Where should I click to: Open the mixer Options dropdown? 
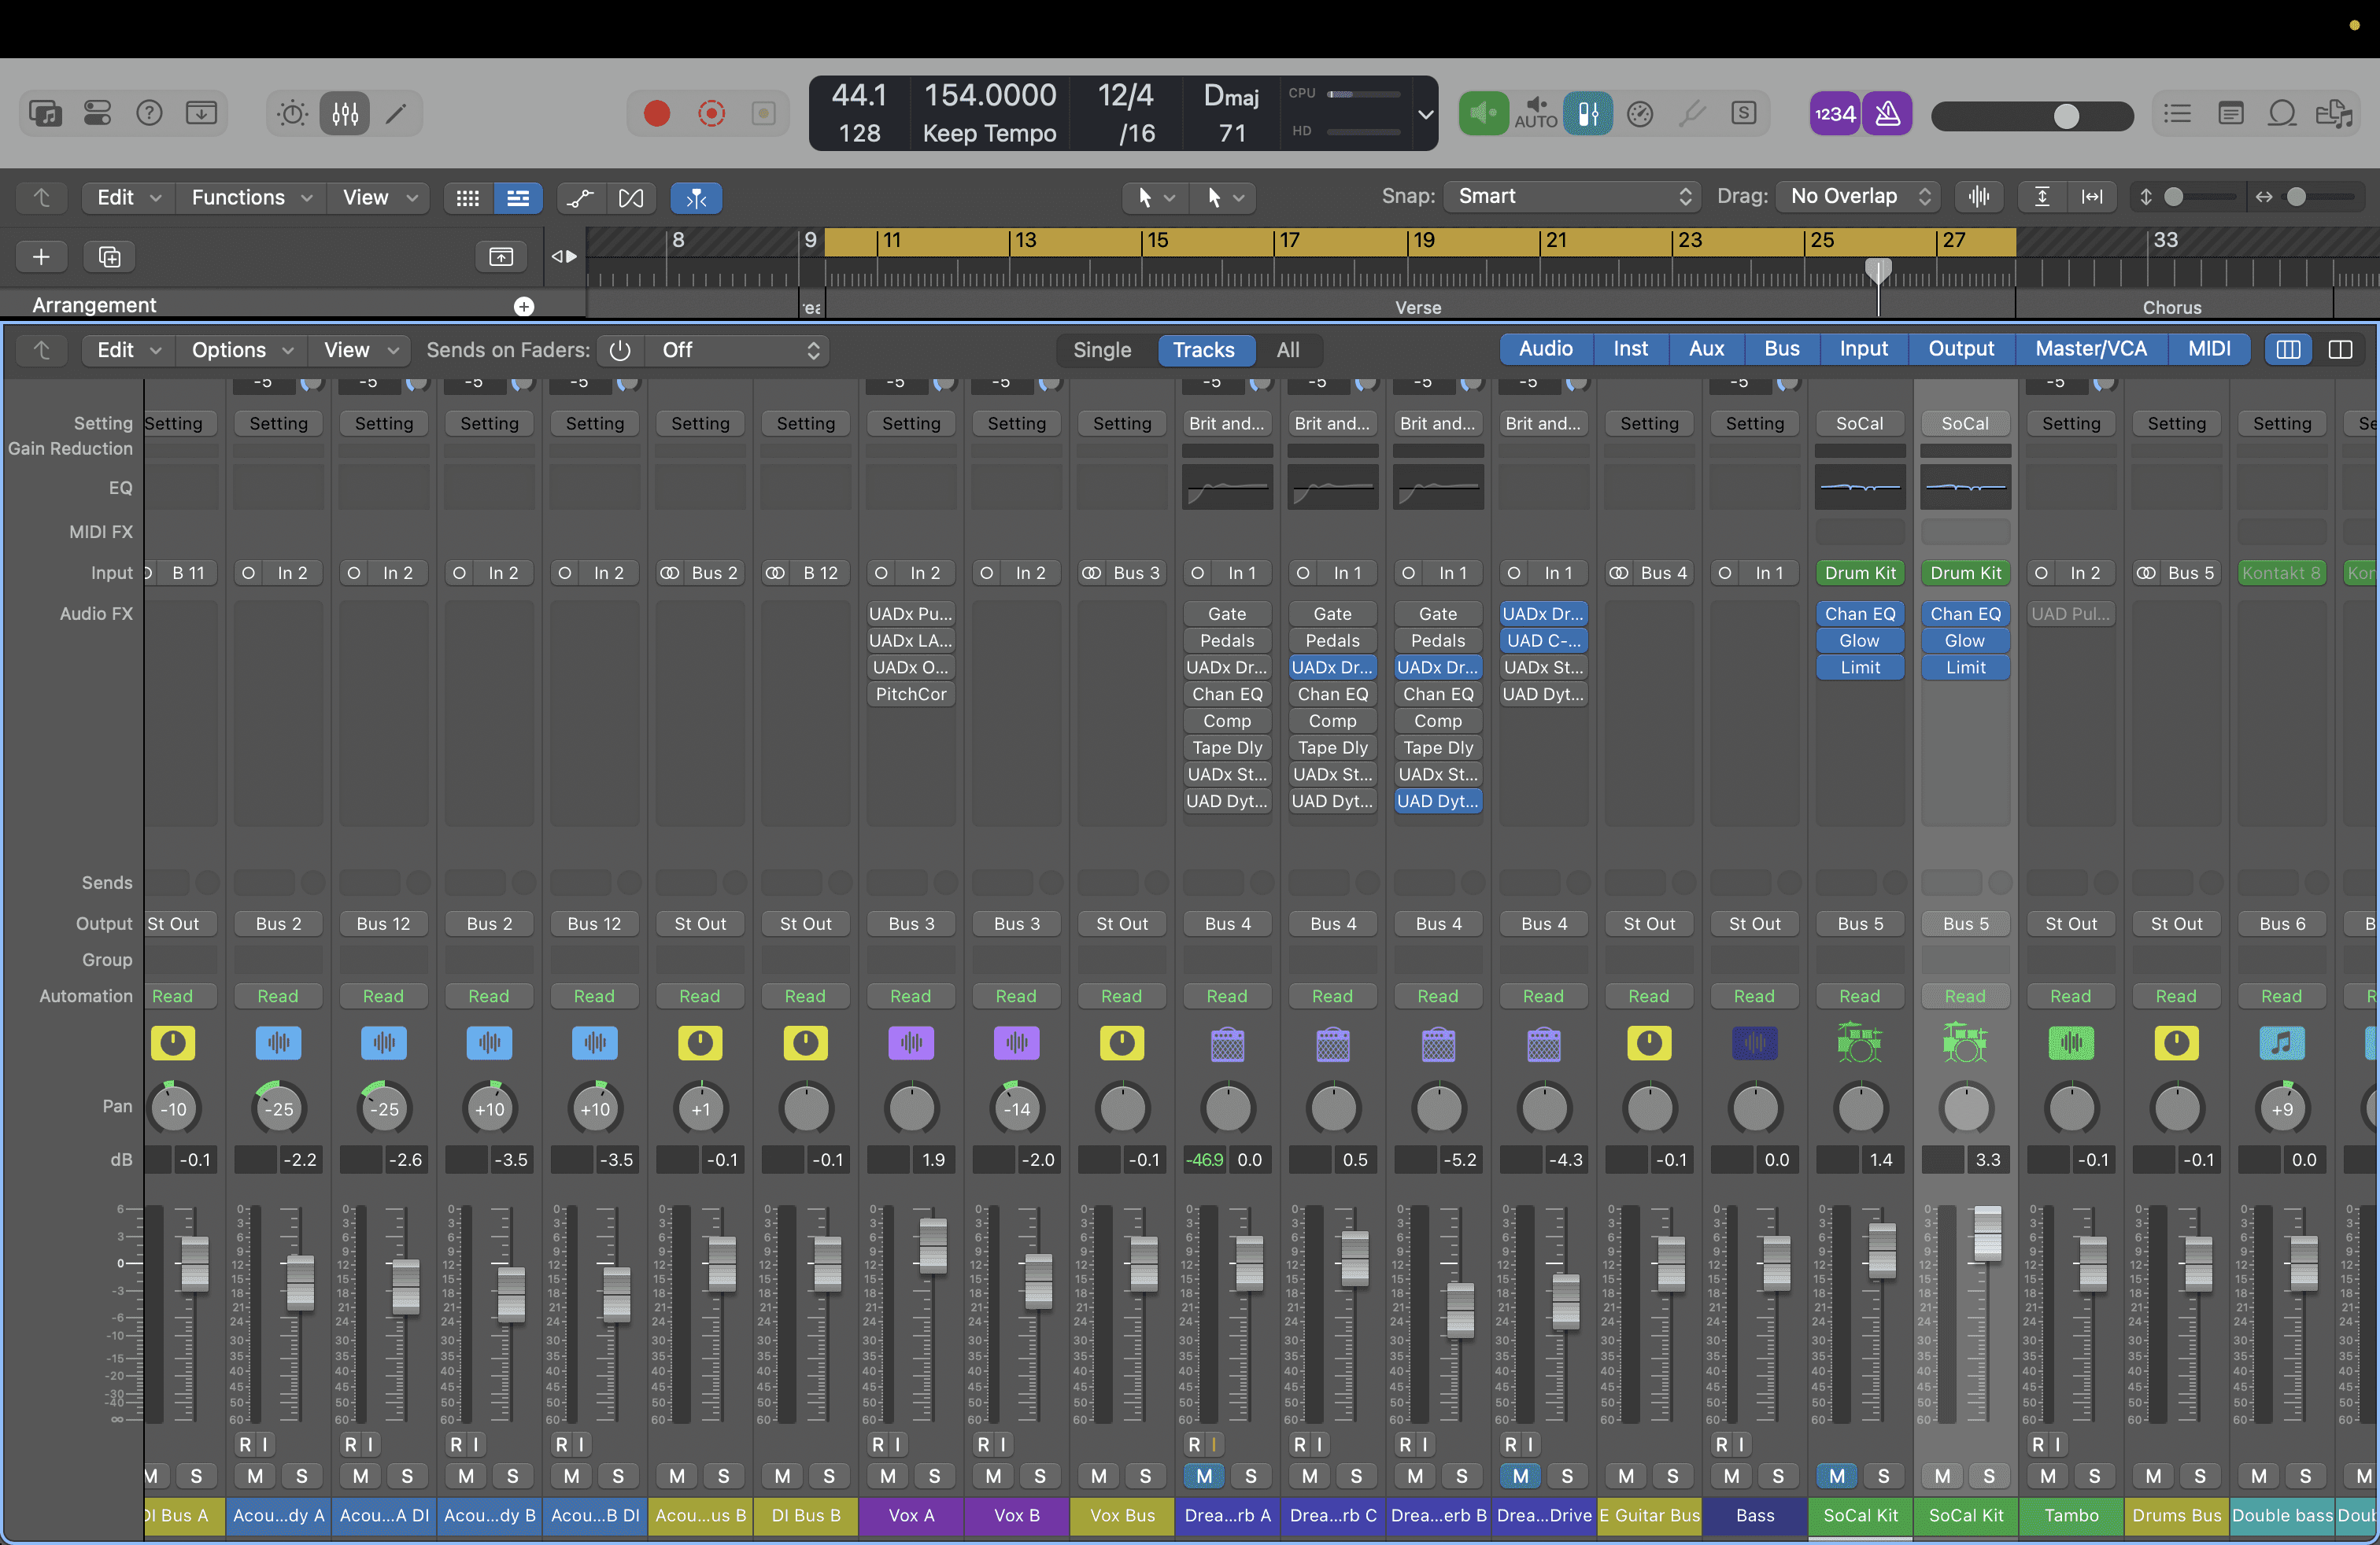pyautogui.click(x=243, y=351)
